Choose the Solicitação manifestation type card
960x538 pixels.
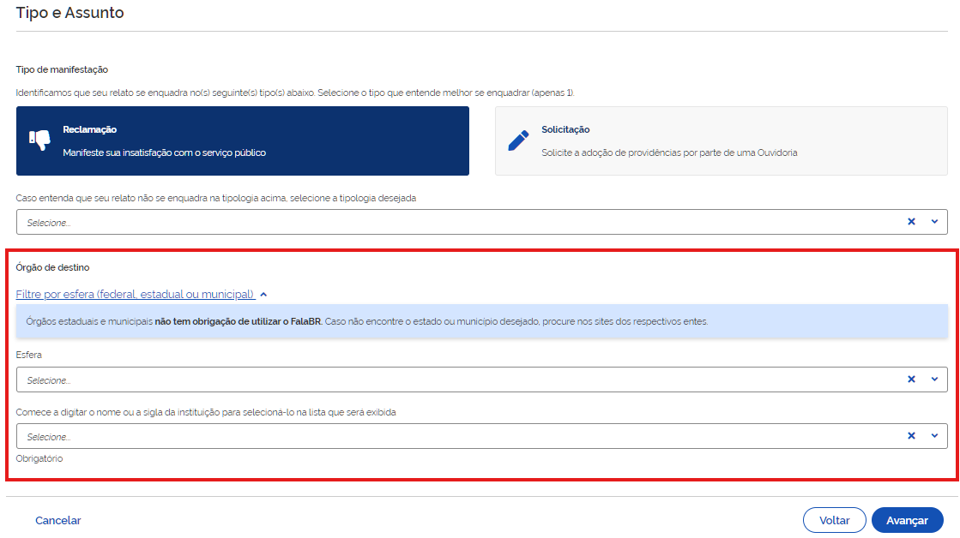coord(721,141)
